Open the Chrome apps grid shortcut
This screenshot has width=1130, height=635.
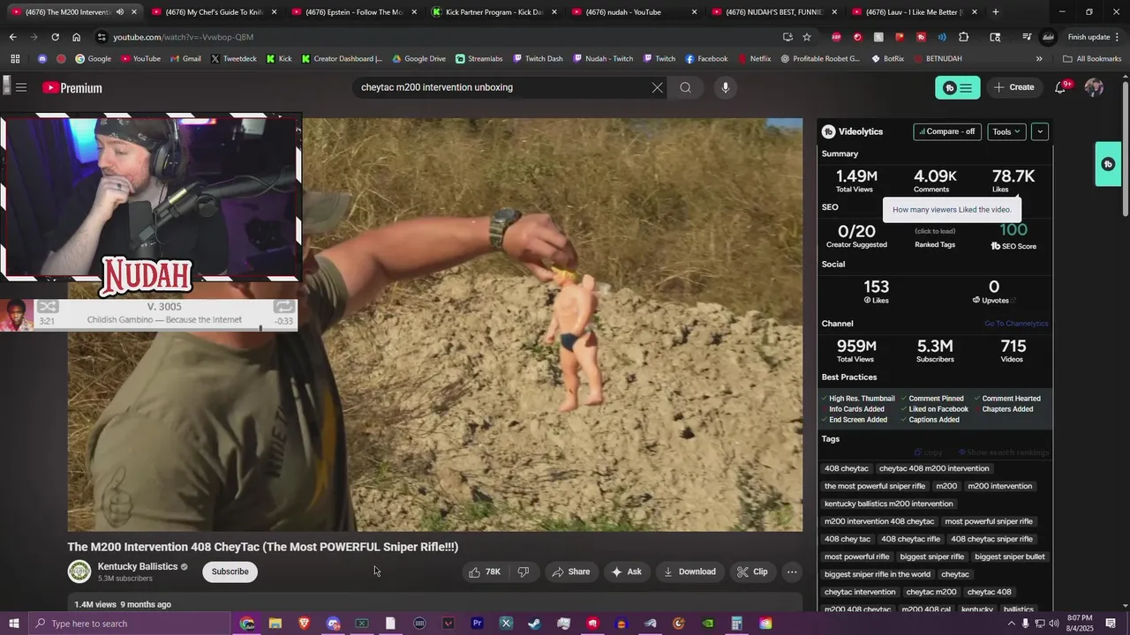point(15,58)
